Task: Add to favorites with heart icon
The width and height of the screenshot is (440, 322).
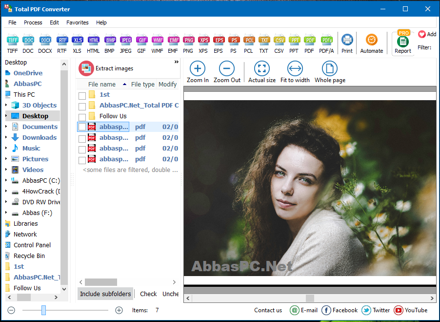Action: pos(422,34)
